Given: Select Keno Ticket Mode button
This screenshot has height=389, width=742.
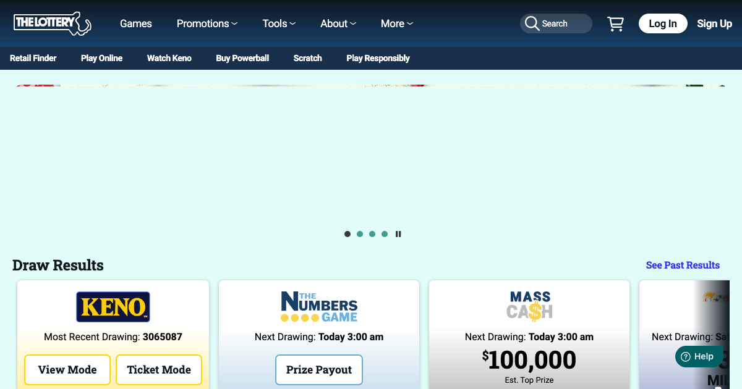Looking at the screenshot, I should coord(159,370).
